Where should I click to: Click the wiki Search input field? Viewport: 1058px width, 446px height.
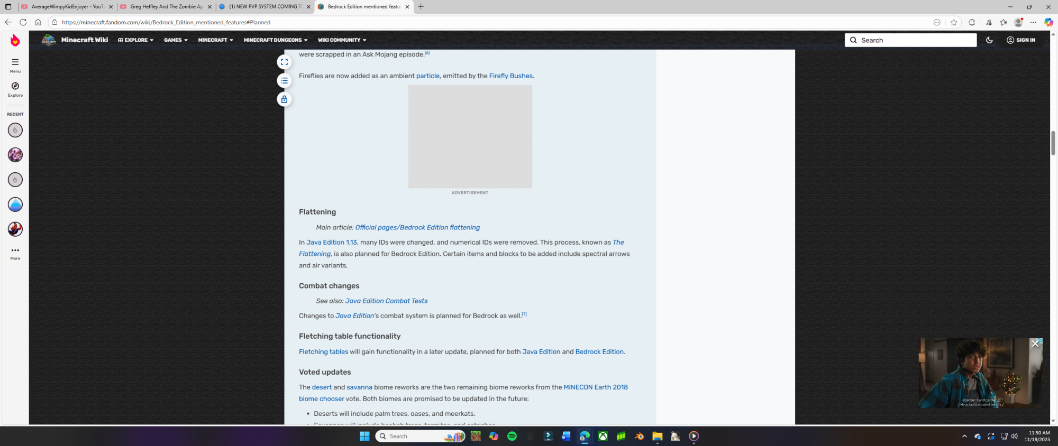pyautogui.click(x=911, y=40)
